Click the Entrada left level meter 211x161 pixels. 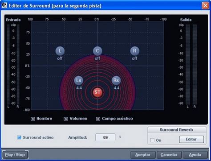point(8,65)
